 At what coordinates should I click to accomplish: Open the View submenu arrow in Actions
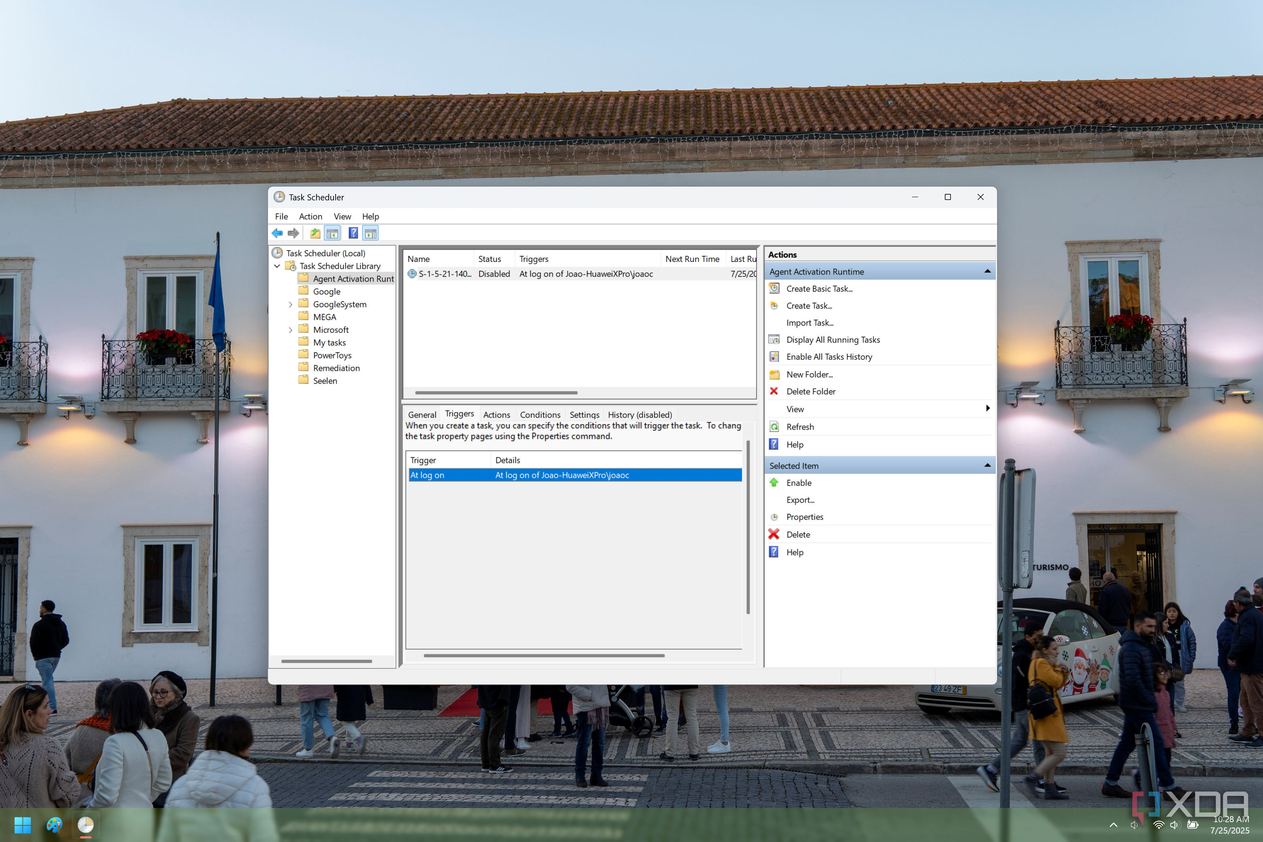point(987,408)
